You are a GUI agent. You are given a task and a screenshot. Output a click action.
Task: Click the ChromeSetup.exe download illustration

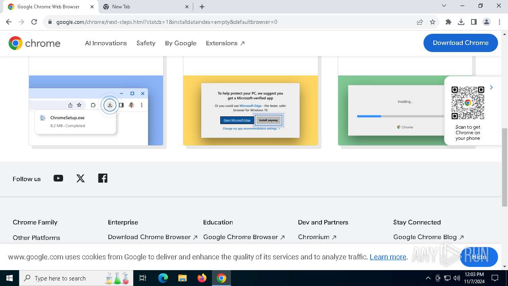(x=96, y=110)
